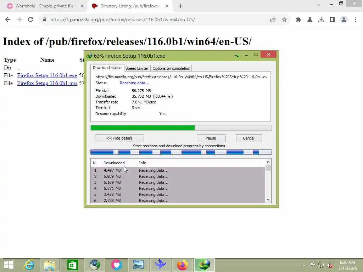This screenshot has width=363, height=272.
Task: Close the Wormhole tab
Action: (x=82, y=6)
